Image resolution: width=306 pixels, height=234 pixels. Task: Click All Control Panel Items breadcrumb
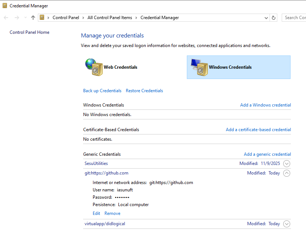point(110,18)
